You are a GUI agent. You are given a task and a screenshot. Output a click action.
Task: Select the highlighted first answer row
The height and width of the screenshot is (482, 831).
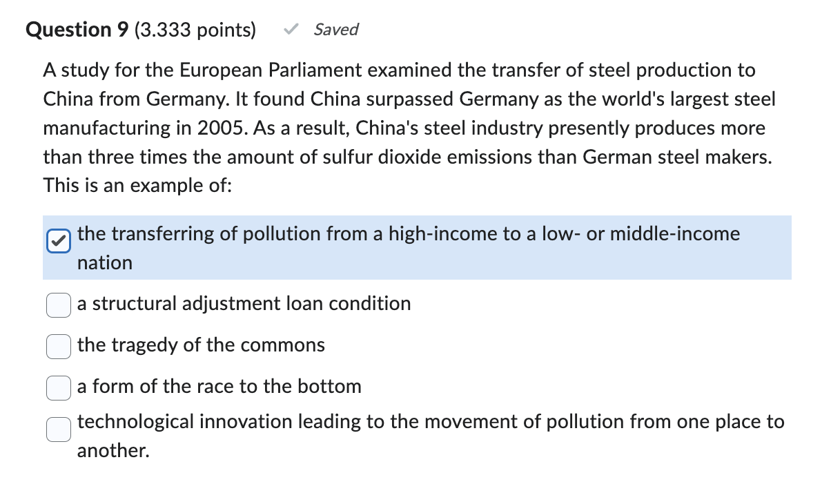[x=414, y=247]
